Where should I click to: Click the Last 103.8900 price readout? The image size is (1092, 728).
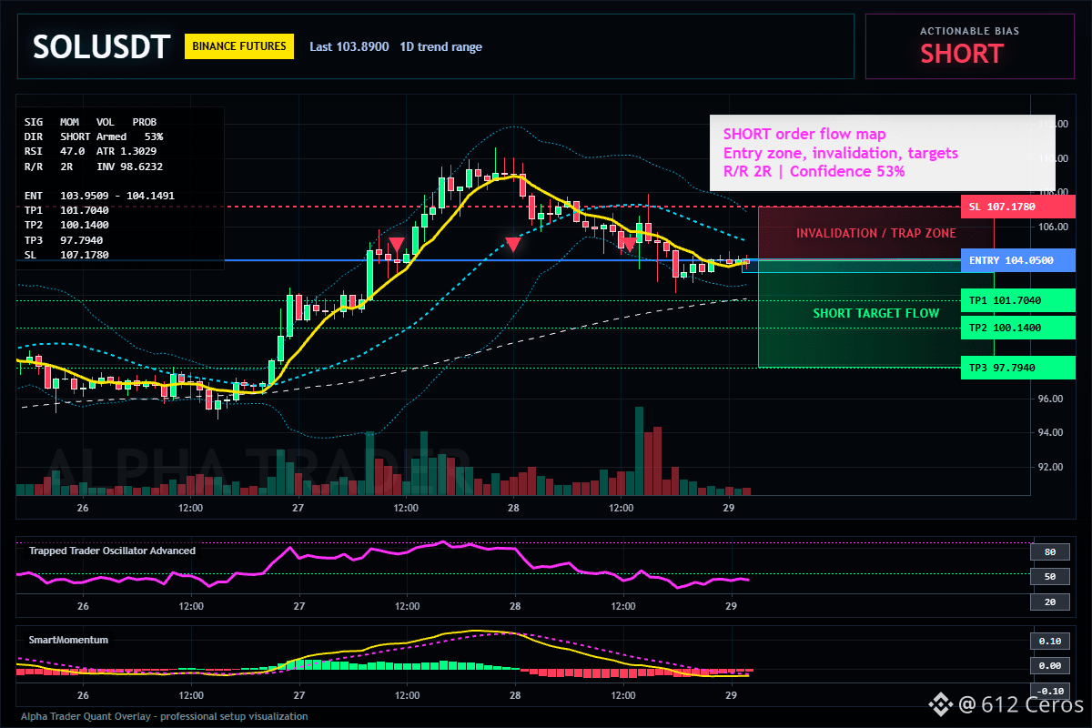click(349, 46)
